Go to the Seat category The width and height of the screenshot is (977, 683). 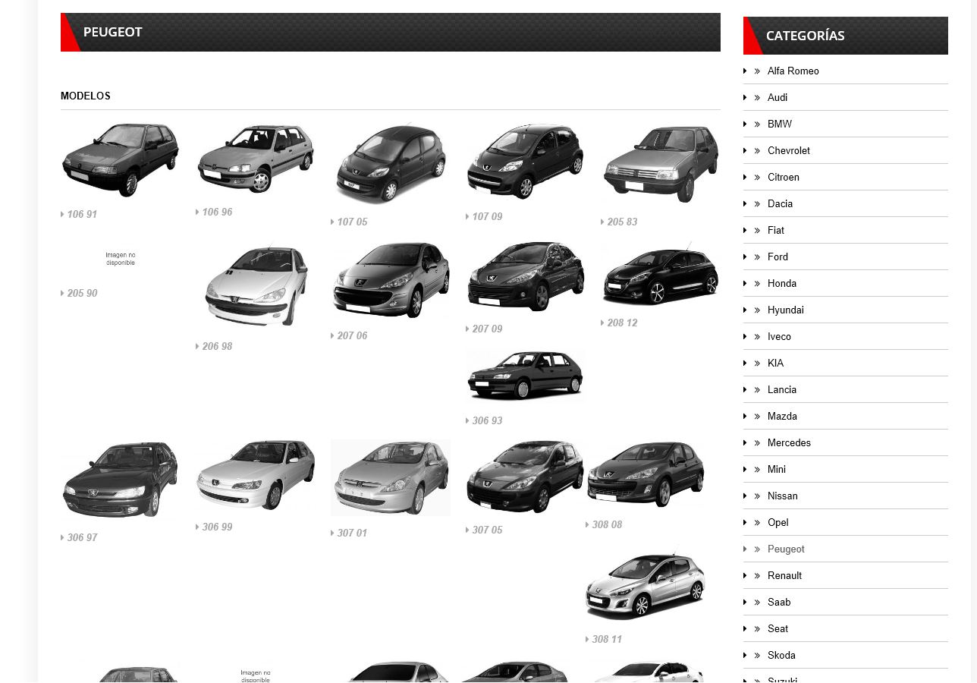pos(778,629)
